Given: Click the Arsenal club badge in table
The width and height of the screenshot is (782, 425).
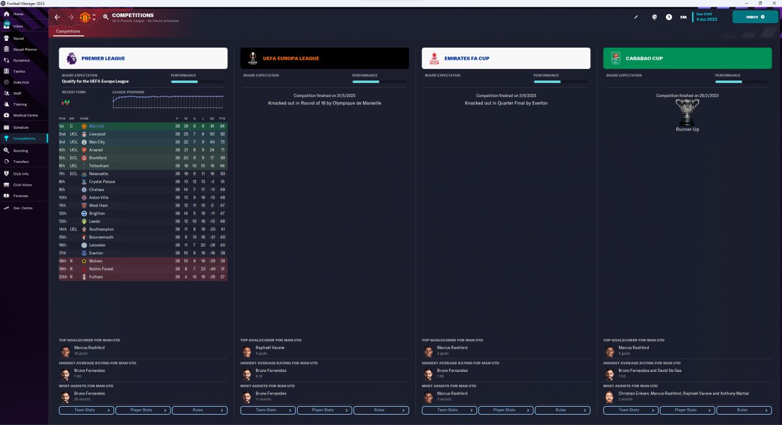Looking at the screenshot, I should [84, 150].
